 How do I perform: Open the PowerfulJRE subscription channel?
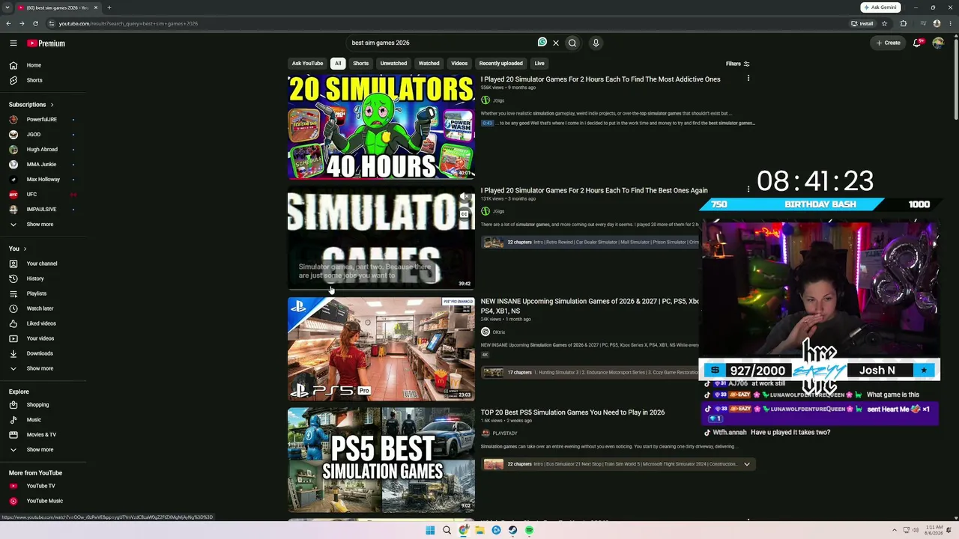coord(42,120)
